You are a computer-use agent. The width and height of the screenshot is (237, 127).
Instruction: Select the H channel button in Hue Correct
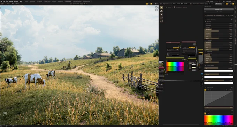[205, 114]
